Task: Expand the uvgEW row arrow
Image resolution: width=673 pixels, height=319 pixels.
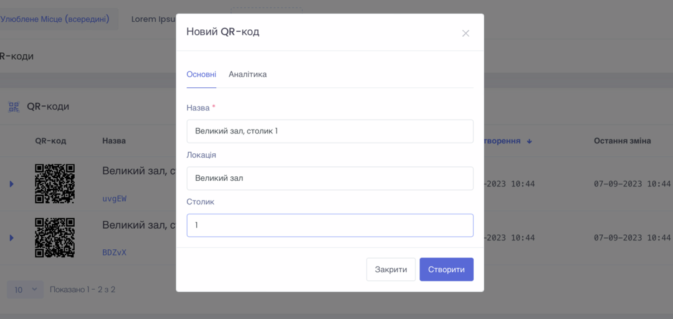Action: (12, 184)
